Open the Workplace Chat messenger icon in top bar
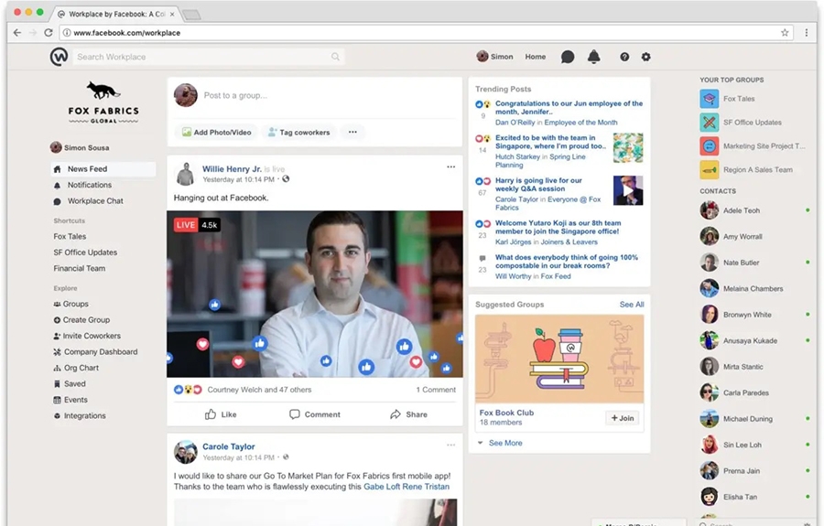 [568, 57]
